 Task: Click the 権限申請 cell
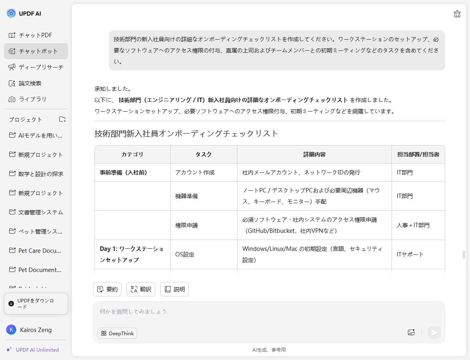tap(203, 225)
